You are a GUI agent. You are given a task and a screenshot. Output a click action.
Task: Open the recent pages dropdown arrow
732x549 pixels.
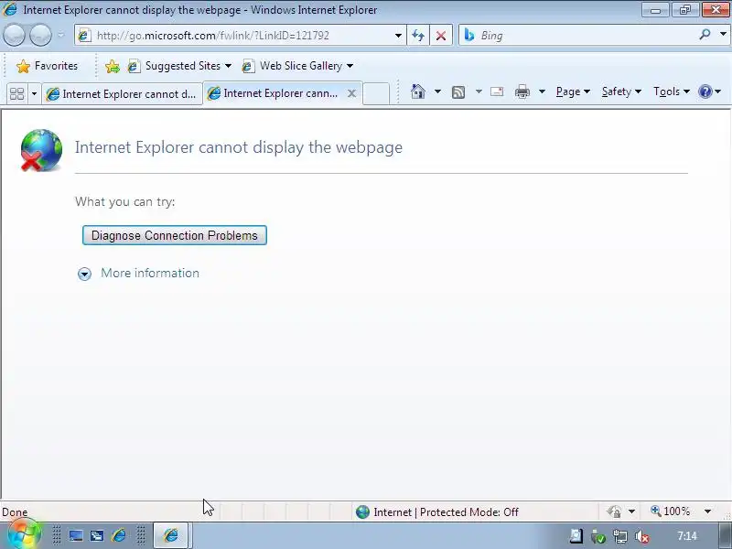61,35
